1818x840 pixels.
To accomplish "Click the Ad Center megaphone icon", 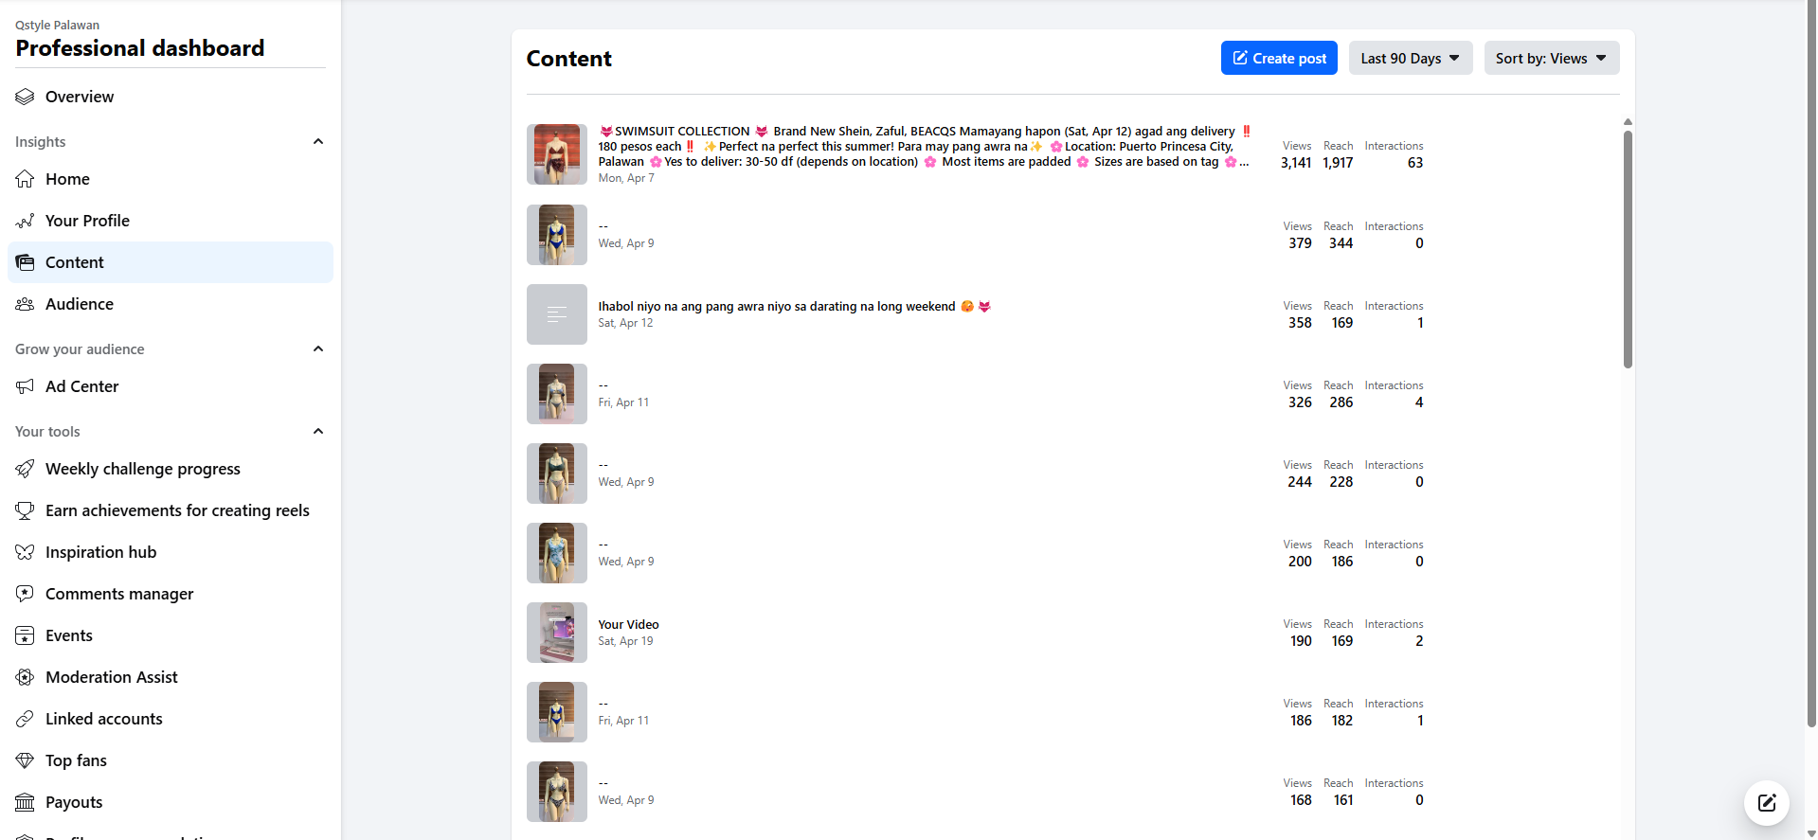I will (25, 386).
